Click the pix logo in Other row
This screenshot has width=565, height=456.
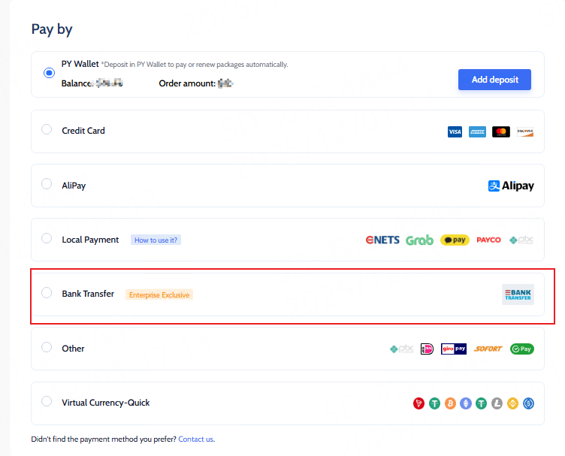tap(401, 349)
